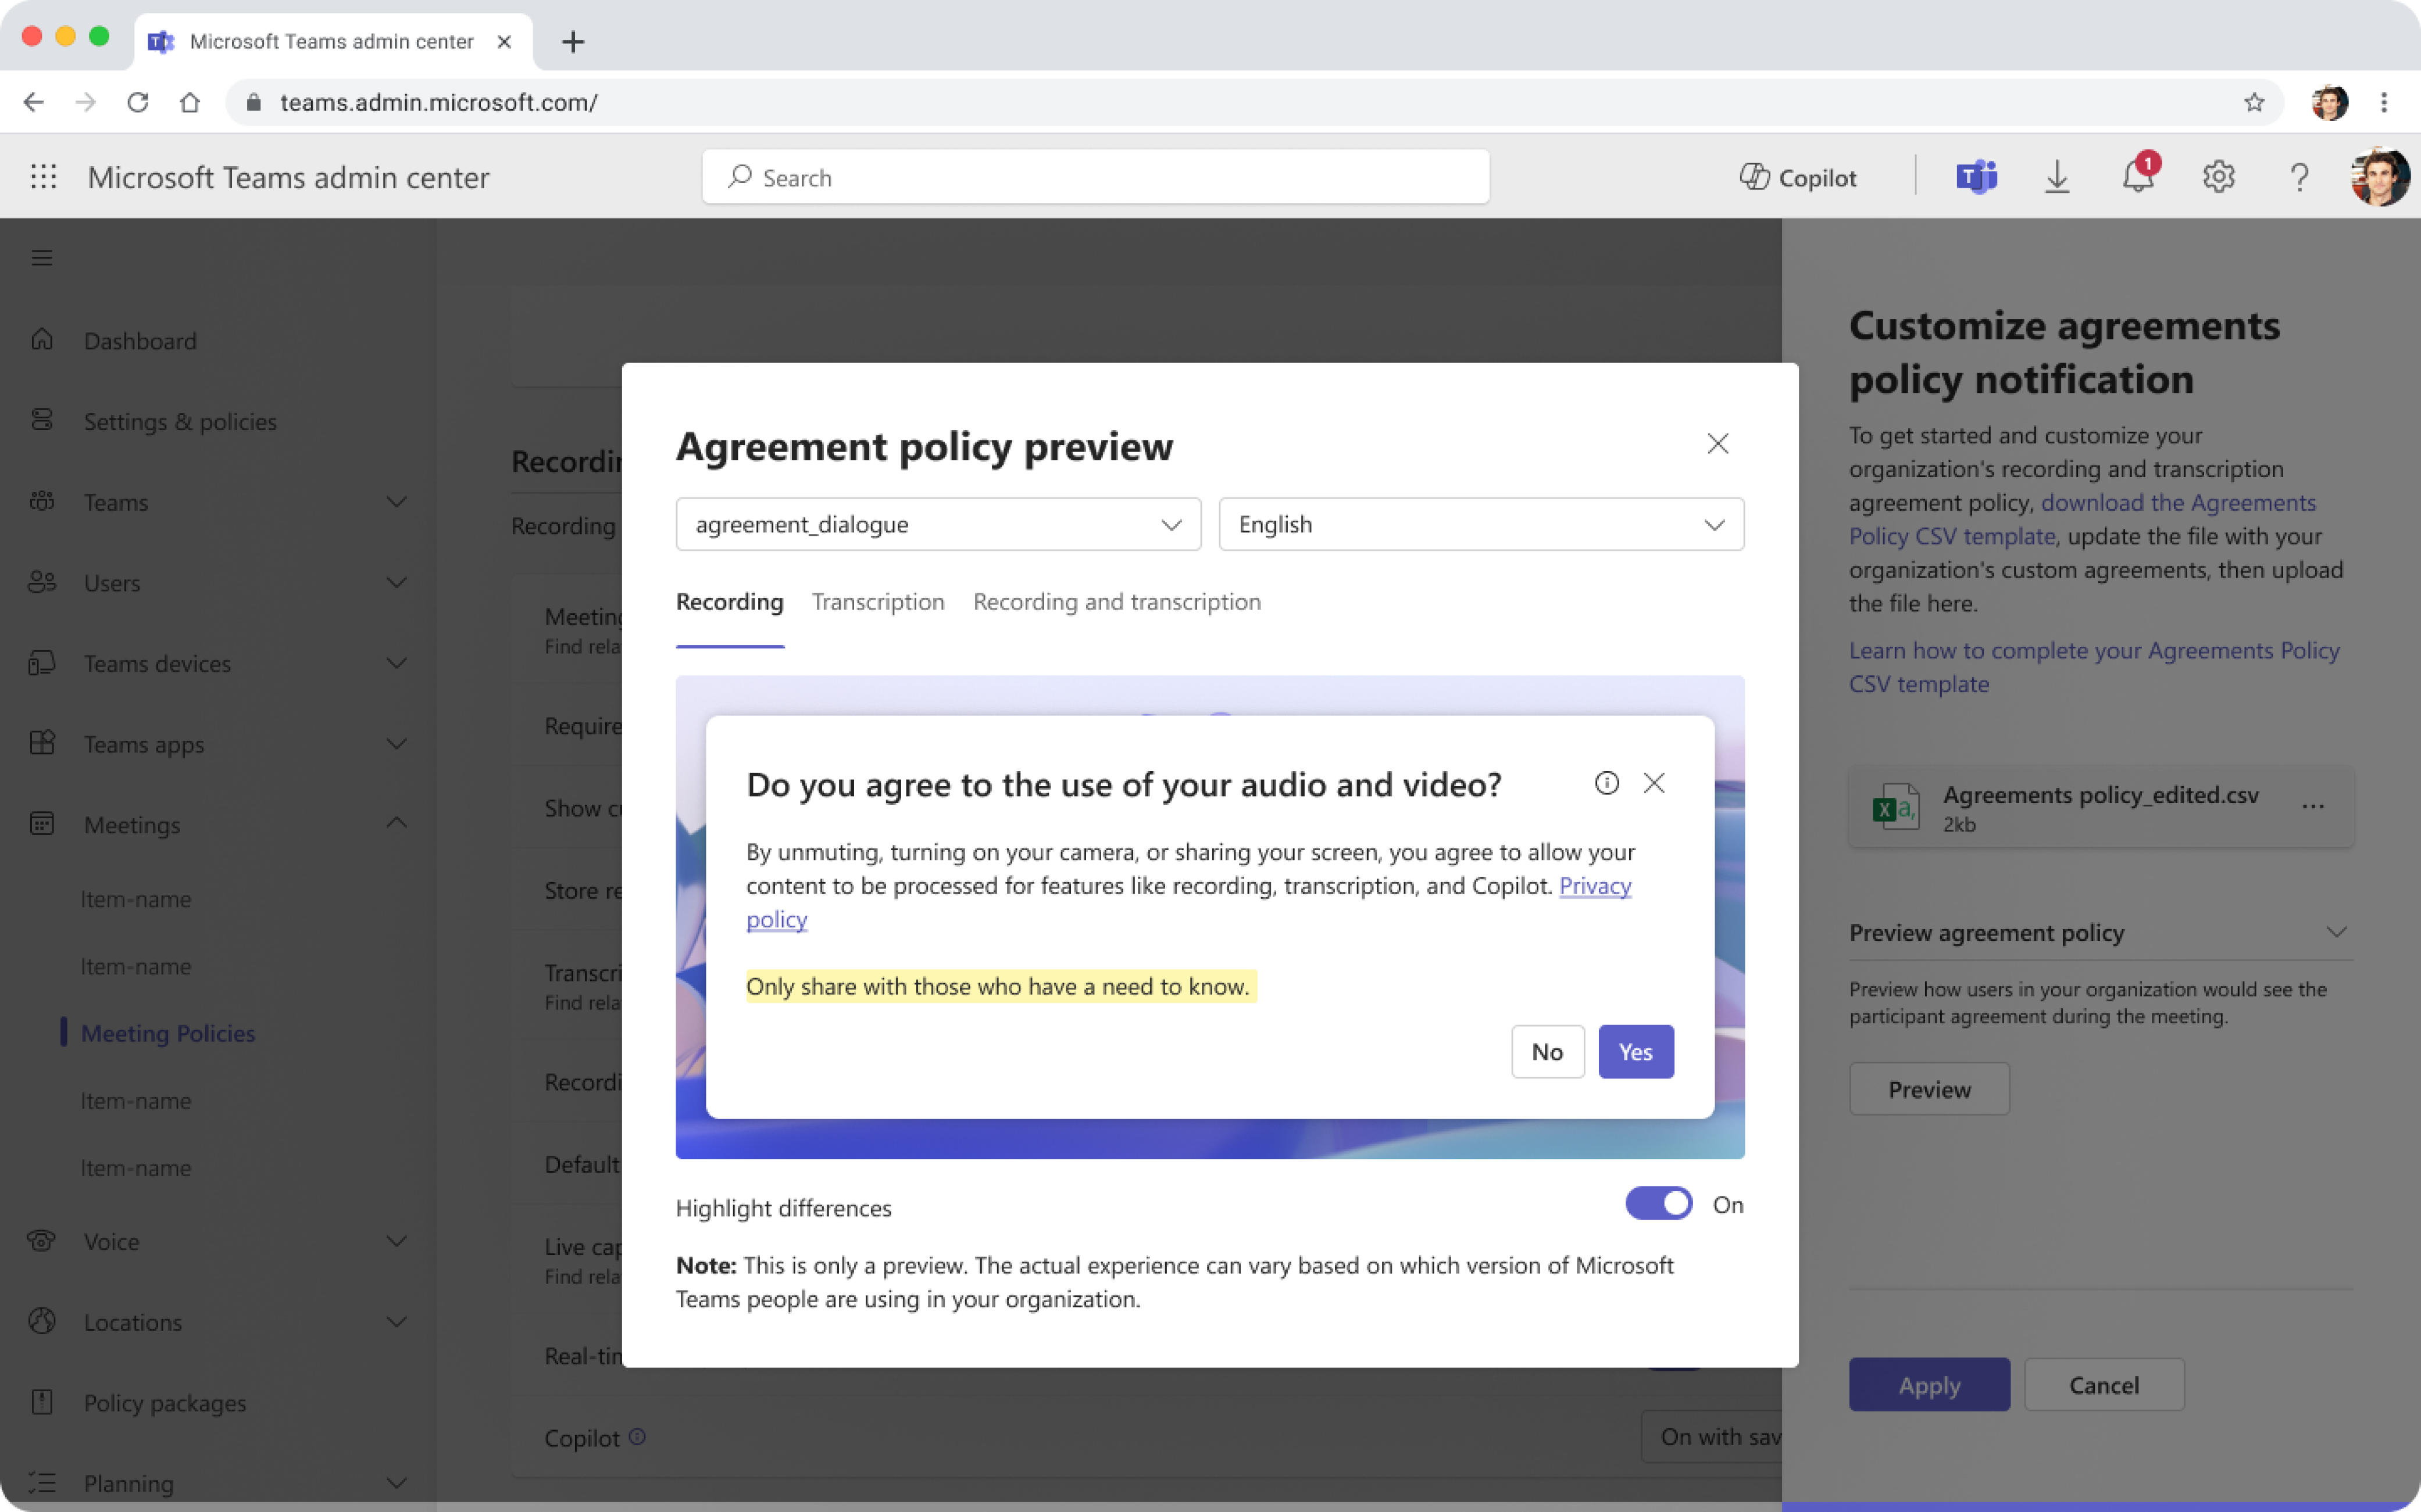2421x1512 pixels.
Task: Expand the Planning sidebar section
Action: (397, 1484)
